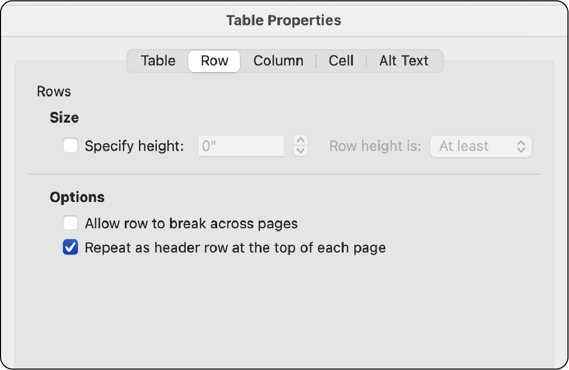Switch to the Cell tab
The width and height of the screenshot is (569, 370).
340,61
